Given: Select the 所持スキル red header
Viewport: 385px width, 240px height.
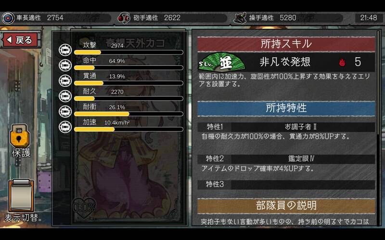Looking at the screenshot, I should click(x=286, y=44).
